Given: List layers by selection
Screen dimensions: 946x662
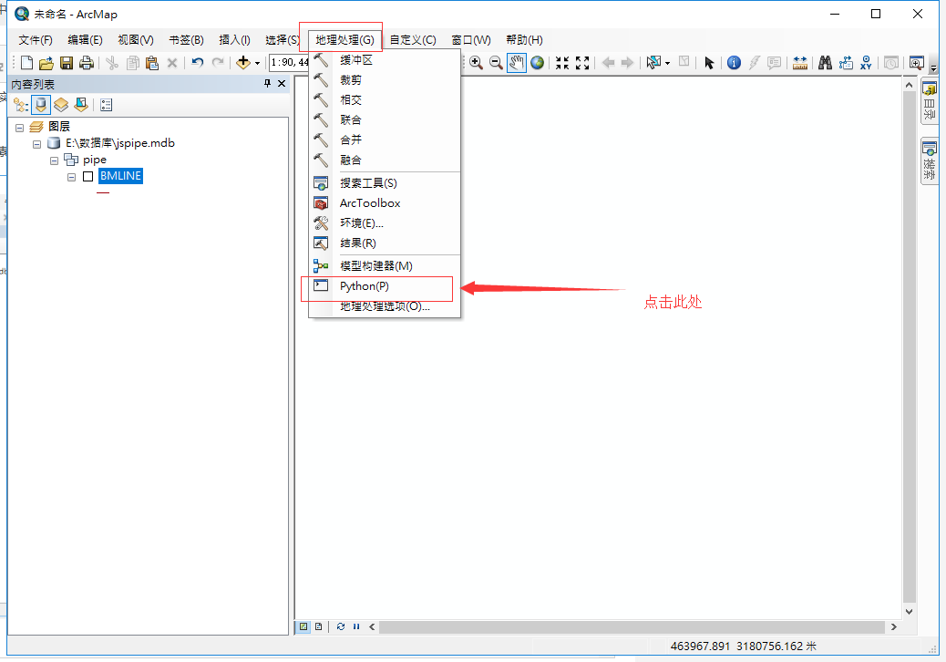Looking at the screenshot, I should pyautogui.click(x=81, y=105).
